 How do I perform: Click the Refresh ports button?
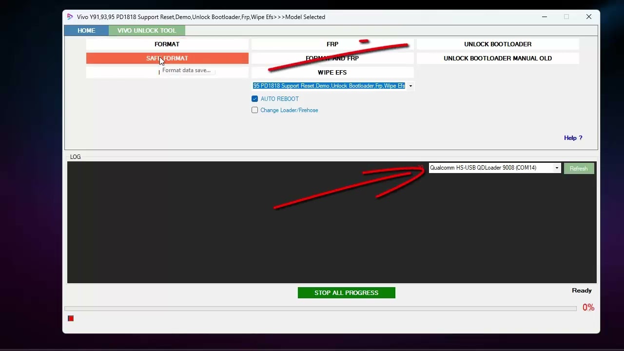point(579,168)
